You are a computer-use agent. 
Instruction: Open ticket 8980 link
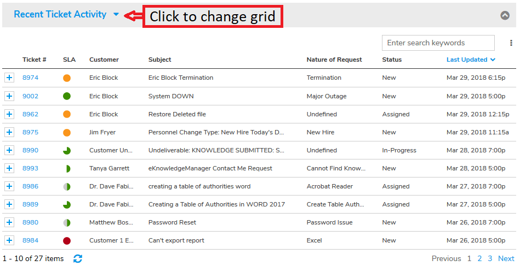tap(30, 222)
